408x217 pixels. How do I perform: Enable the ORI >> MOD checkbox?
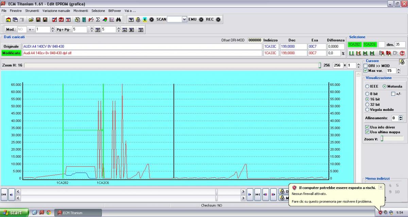point(365,66)
